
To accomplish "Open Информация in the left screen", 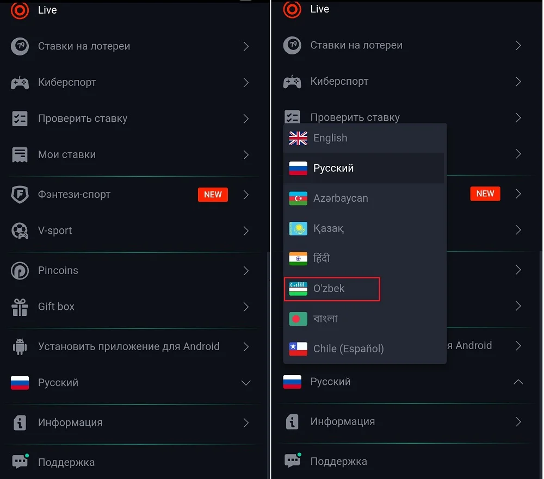I will pyautogui.click(x=70, y=422).
